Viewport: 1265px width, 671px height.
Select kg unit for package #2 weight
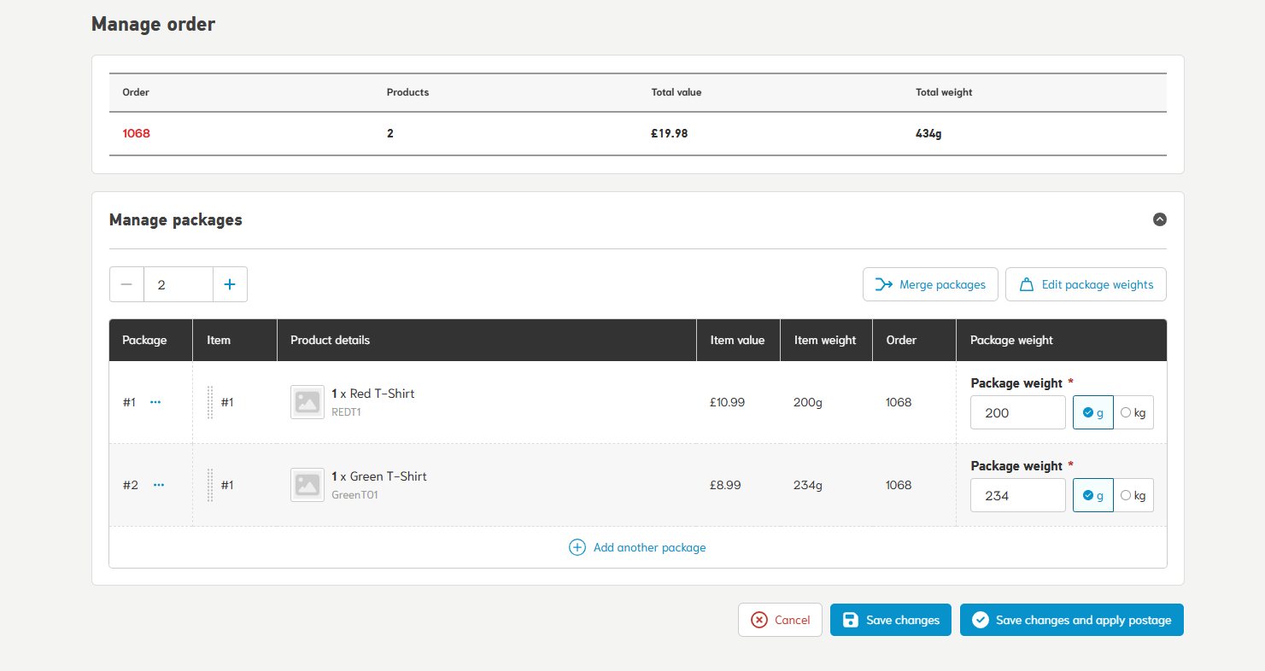(1133, 495)
